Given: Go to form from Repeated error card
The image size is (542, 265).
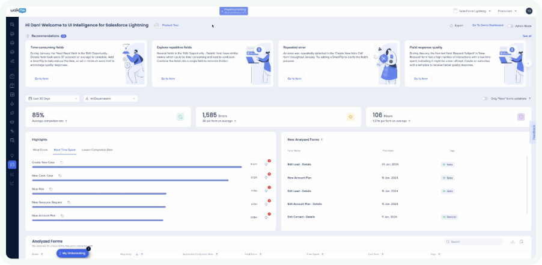Looking at the screenshot, I should (294, 79).
